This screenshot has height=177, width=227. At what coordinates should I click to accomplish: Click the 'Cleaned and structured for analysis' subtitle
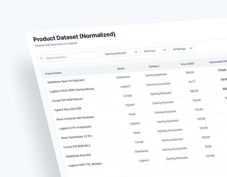[56, 44]
